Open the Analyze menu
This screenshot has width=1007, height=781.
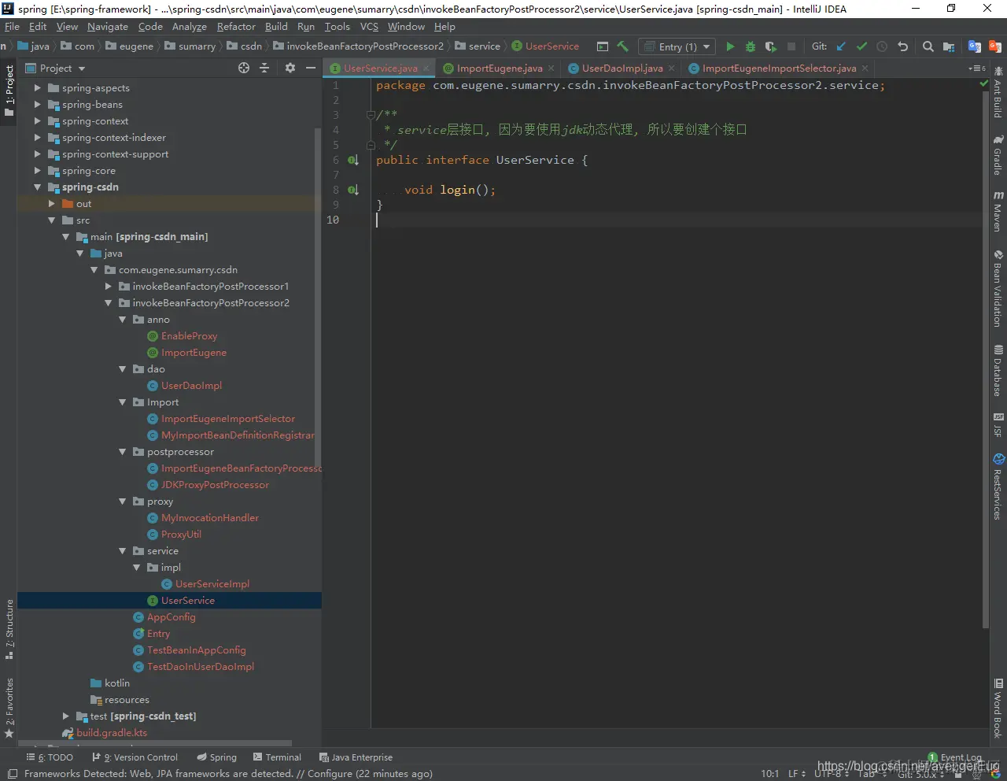point(190,27)
